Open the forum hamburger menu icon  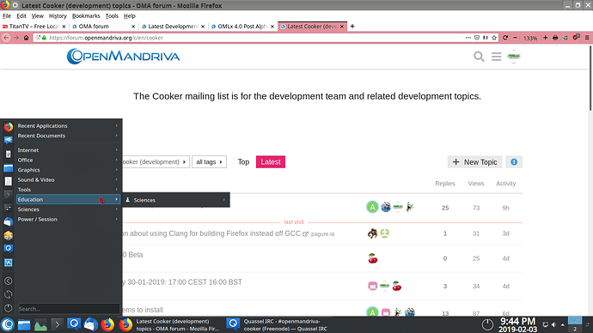pyautogui.click(x=496, y=57)
